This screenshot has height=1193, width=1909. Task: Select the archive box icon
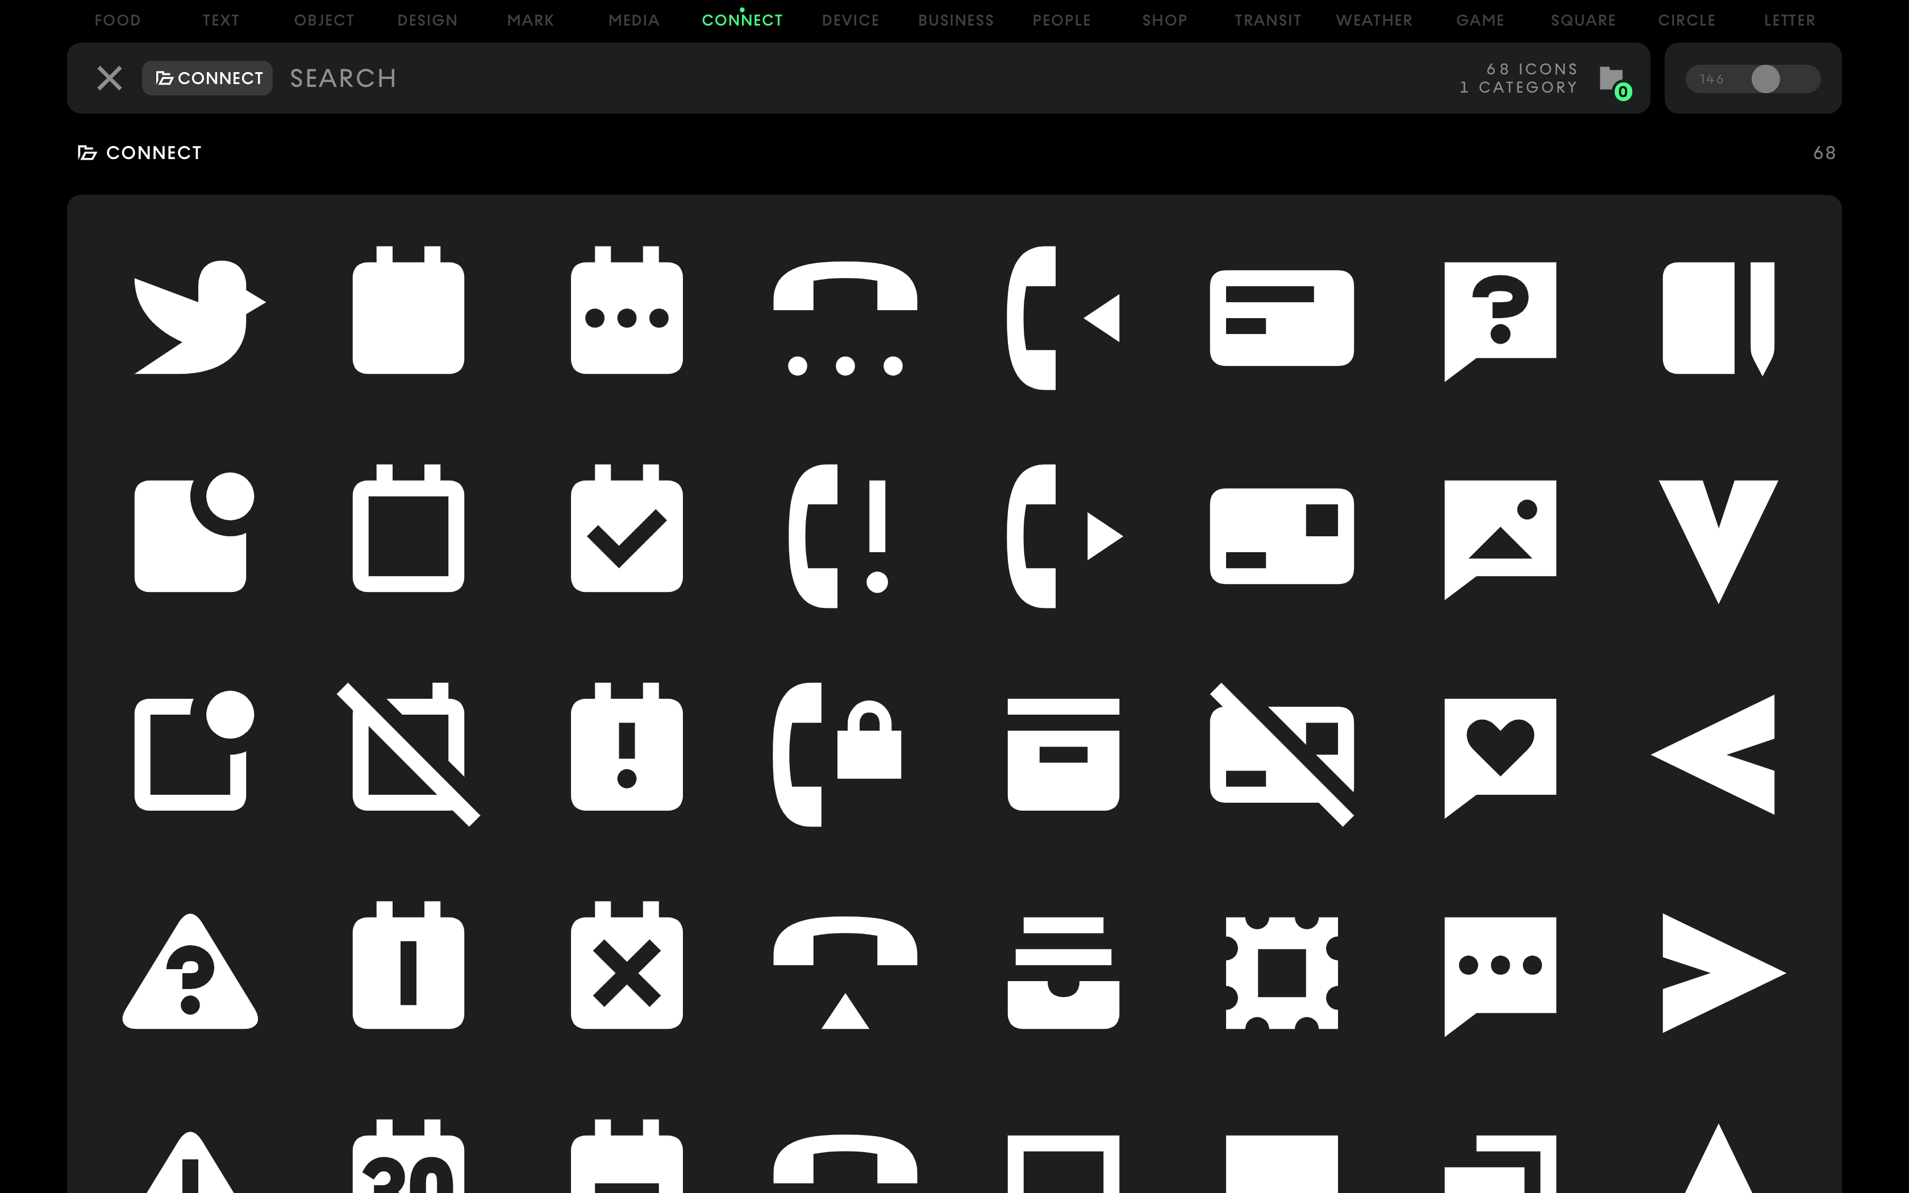click(1062, 754)
